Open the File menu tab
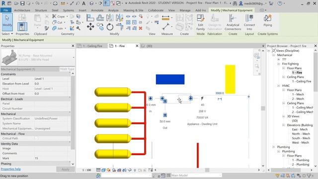Screen dimensions: 318x179 click(x=5, y=10)
